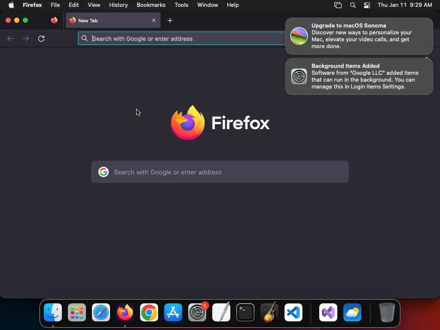
Task: Launch Safari from the Dock
Action: click(x=101, y=312)
